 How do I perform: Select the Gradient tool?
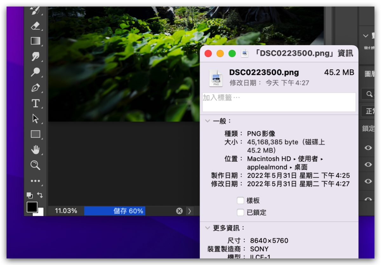35,41
